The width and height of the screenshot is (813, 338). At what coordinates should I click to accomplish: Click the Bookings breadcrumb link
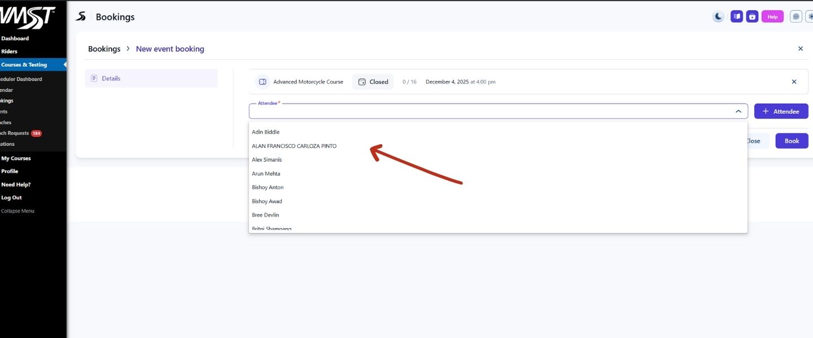point(104,49)
